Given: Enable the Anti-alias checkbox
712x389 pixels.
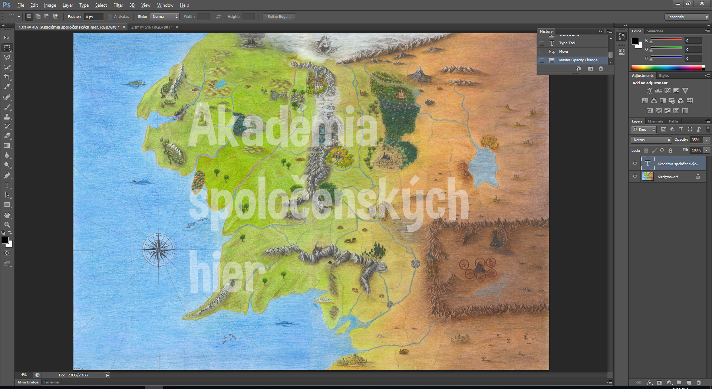Looking at the screenshot, I should coord(110,16).
